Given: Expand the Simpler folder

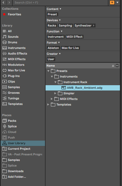Looking at the screenshot, I should point(55,93).
